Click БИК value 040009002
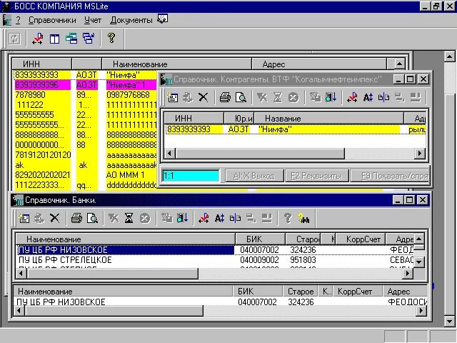457x343 pixels. tap(259, 260)
